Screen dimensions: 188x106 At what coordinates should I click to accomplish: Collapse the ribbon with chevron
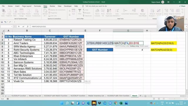pyautogui.click(x=186, y=19)
